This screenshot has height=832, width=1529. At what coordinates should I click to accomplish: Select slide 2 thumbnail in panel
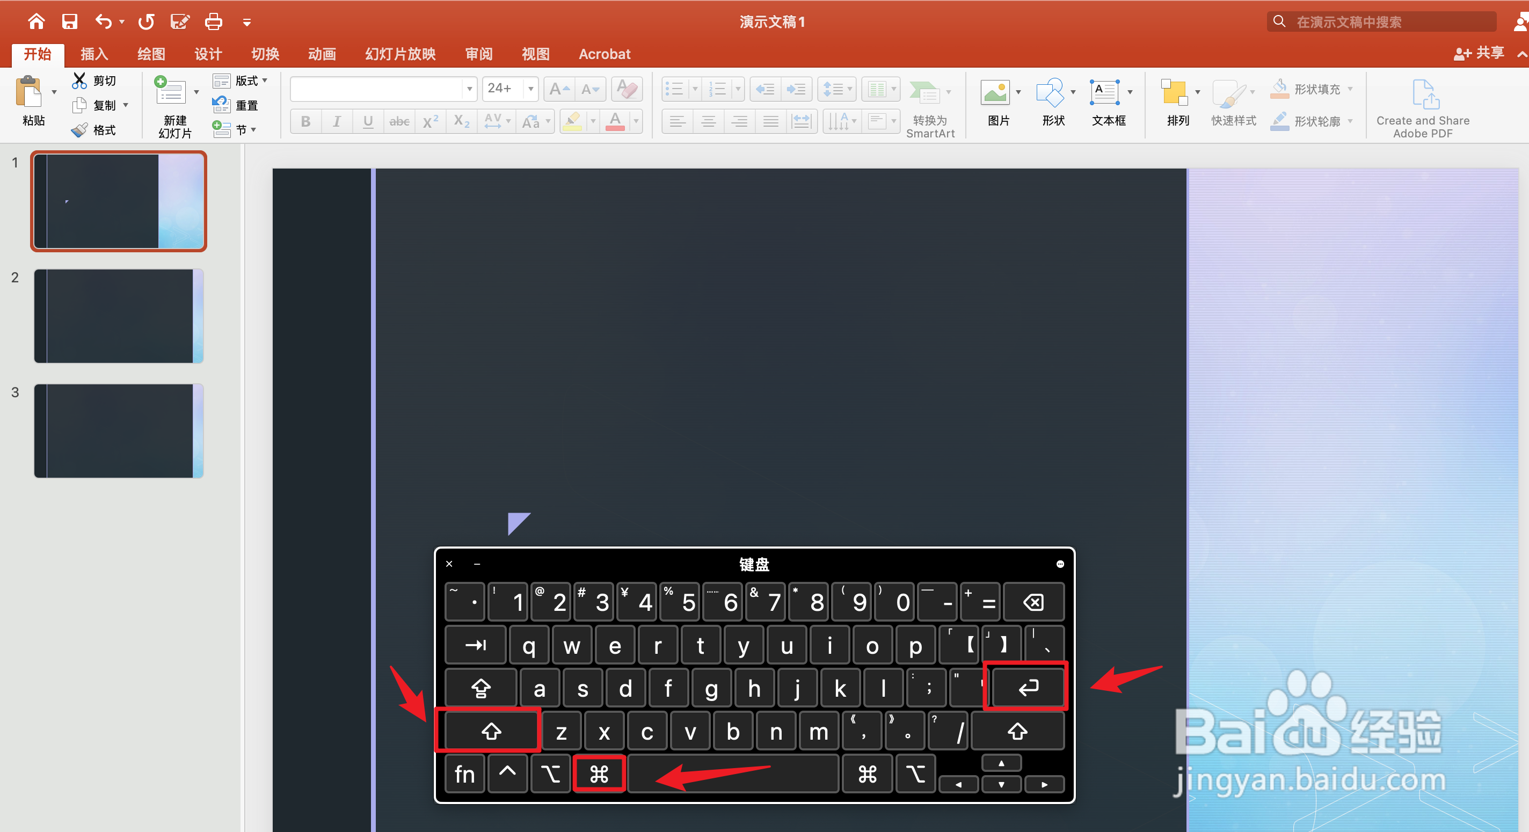tap(119, 316)
